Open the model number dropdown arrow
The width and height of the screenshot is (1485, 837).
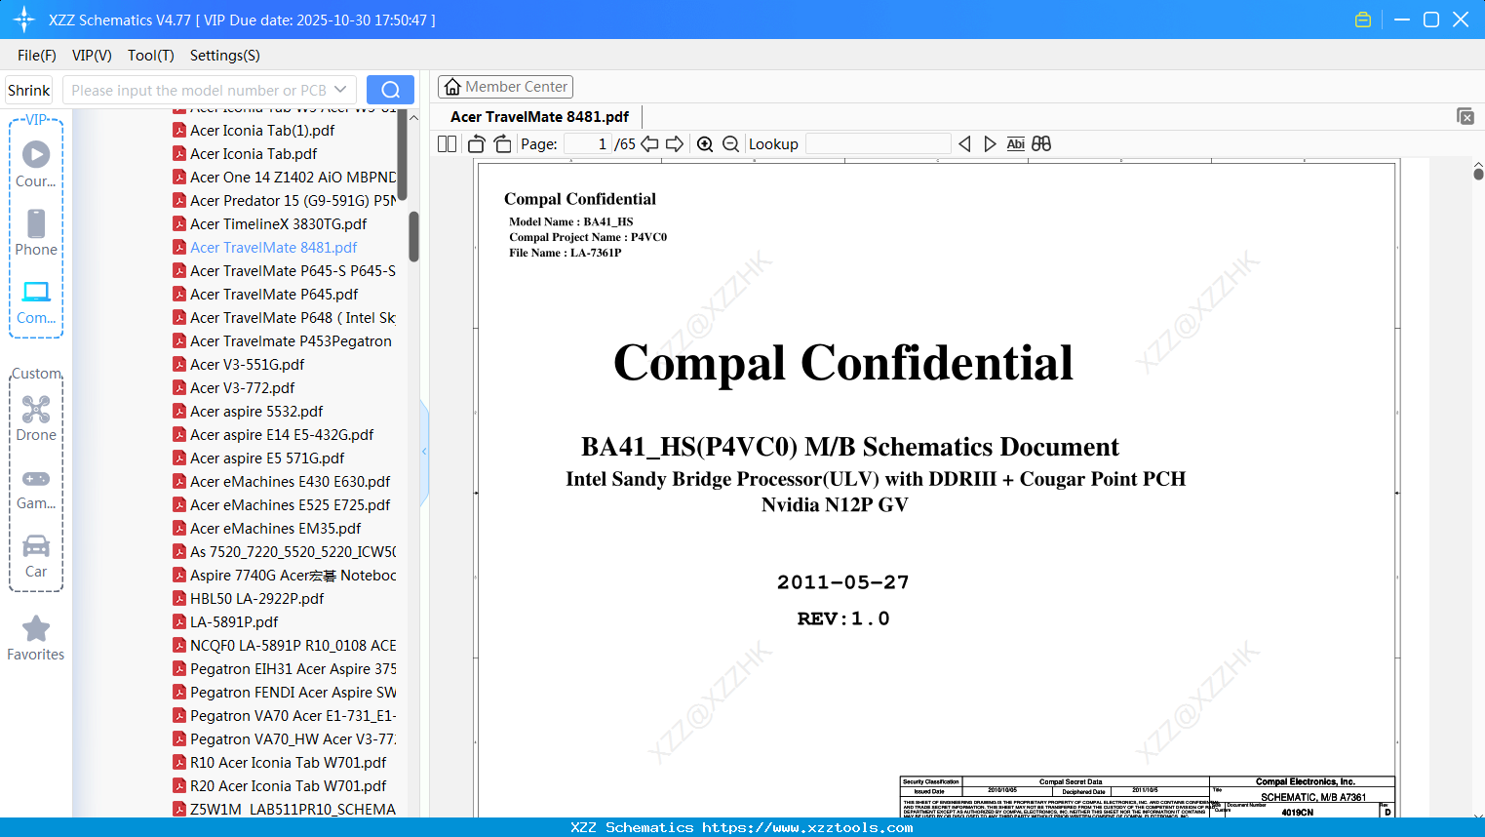pos(340,90)
